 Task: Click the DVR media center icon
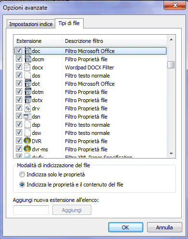(x=27, y=141)
